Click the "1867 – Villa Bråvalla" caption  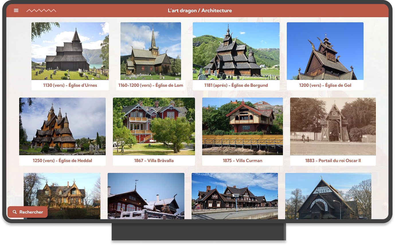[x=154, y=161]
